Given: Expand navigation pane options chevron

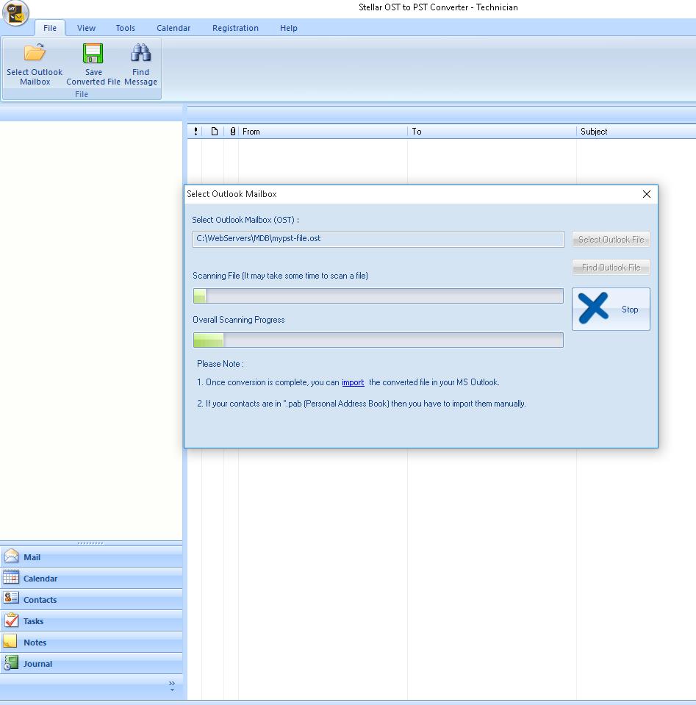Looking at the screenshot, I should pyautogui.click(x=172, y=686).
